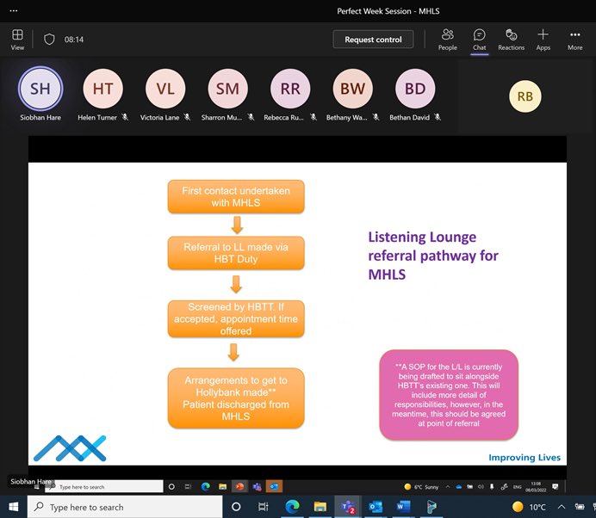This screenshot has height=518, width=596.
Task: Select Victoria Lane's VL avatar
Action: [x=165, y=89]
